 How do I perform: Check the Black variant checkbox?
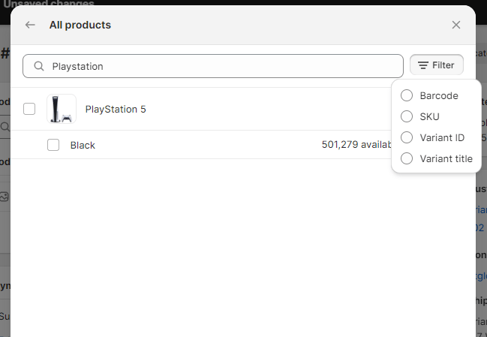click(53, 145)
